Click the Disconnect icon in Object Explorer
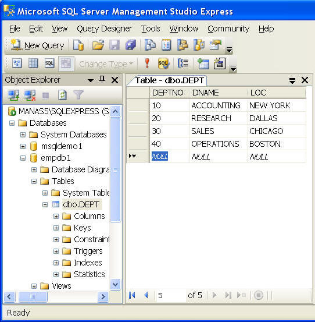This screenshot has height=322, width=315. [30, 95]
